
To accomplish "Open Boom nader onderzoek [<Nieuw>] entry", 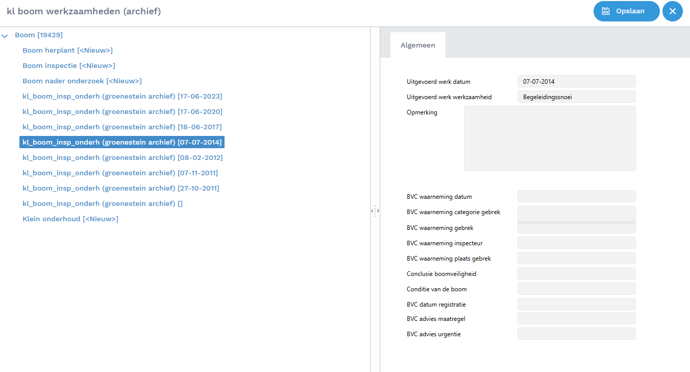I will coord(82,81).
